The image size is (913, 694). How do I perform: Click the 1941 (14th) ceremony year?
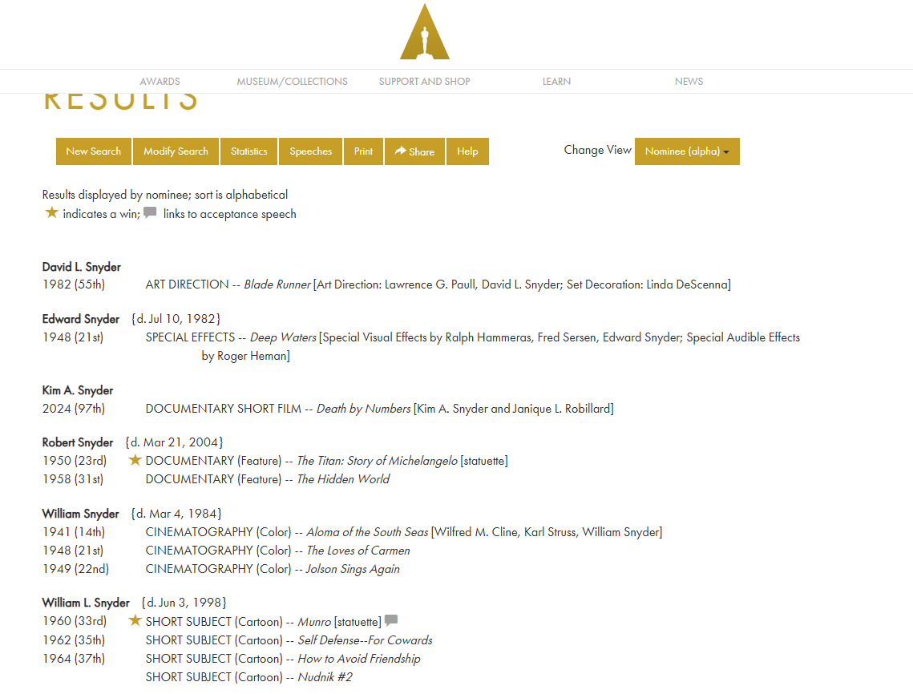tap(74, 532)
